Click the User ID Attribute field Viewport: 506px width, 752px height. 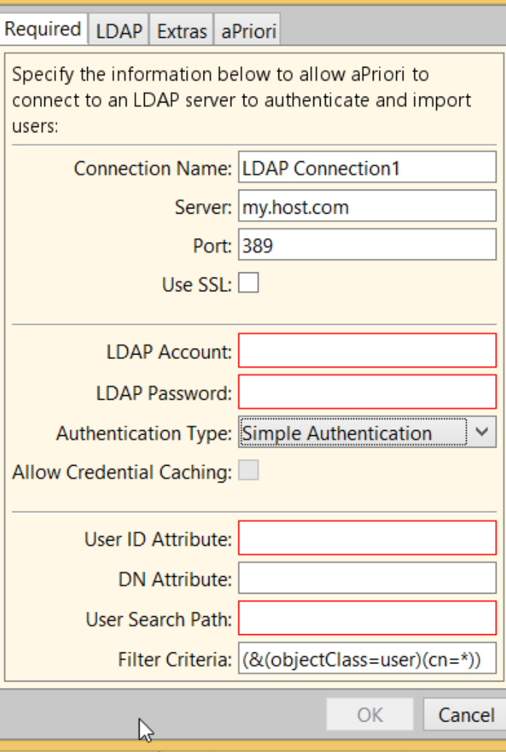tap(366, 539)
